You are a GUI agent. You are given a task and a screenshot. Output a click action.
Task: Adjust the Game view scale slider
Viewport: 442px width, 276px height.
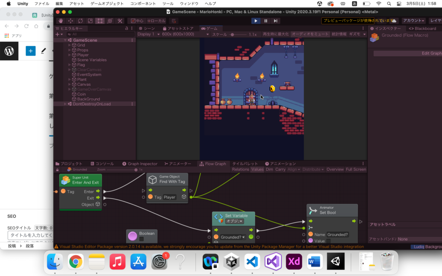point(238,34)
